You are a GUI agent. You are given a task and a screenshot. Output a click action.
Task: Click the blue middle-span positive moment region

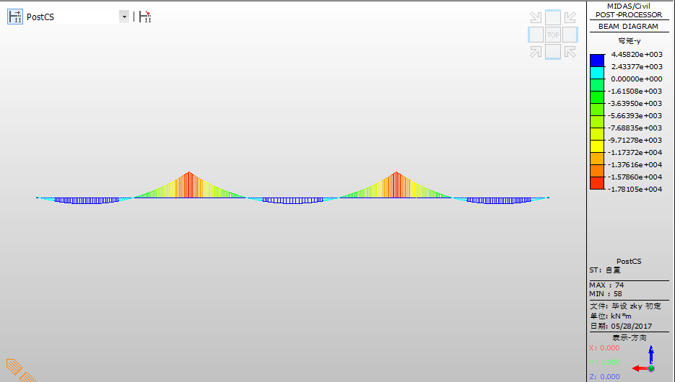click(x=292, y=200)
